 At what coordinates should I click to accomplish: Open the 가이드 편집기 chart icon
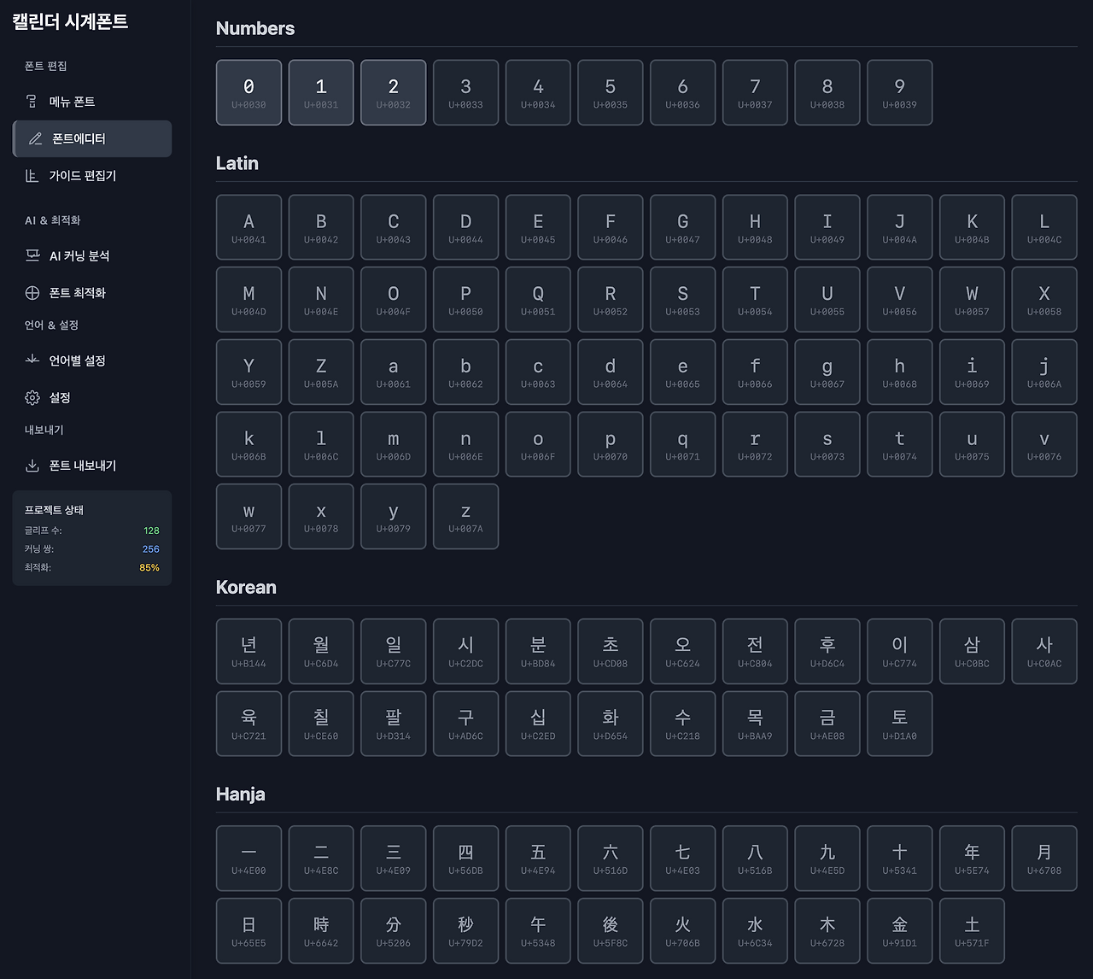32,176
